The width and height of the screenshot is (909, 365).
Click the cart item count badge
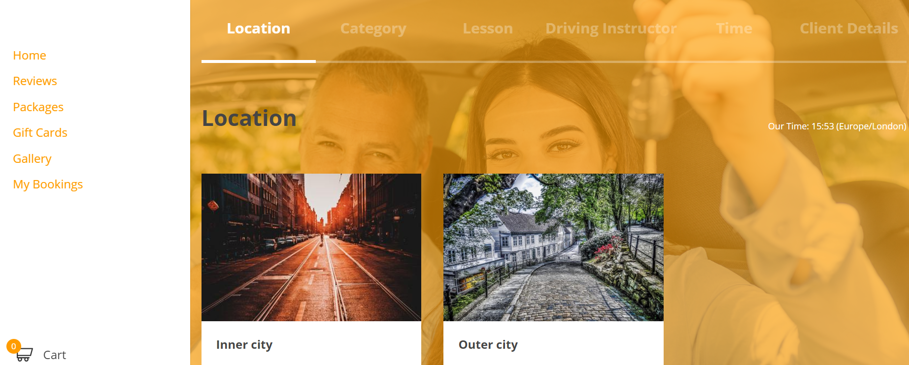click(14, 346)
